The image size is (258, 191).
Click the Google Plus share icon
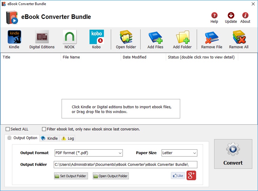coord(191,176)
